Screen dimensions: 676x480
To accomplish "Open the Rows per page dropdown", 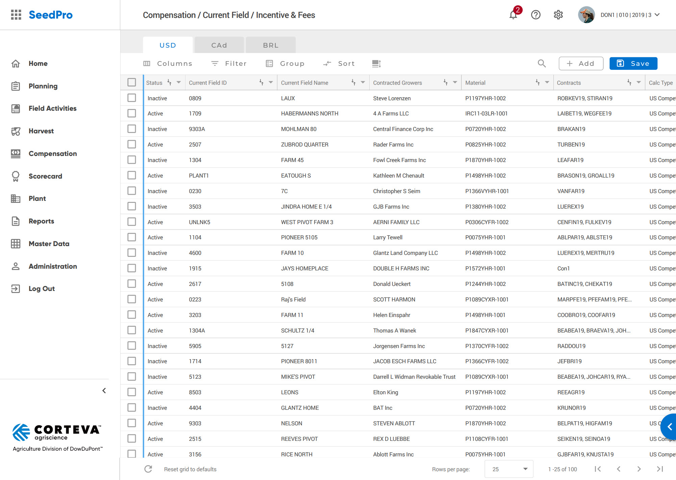I will [509, 469].
